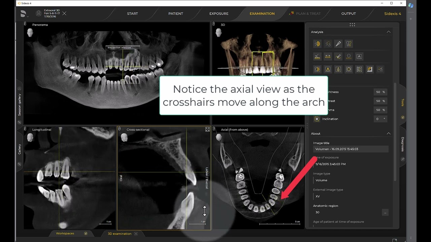Screen dimensions: 431x242
Task: Select the text annotation 'A' tool
Action: [x=359, y=56]
